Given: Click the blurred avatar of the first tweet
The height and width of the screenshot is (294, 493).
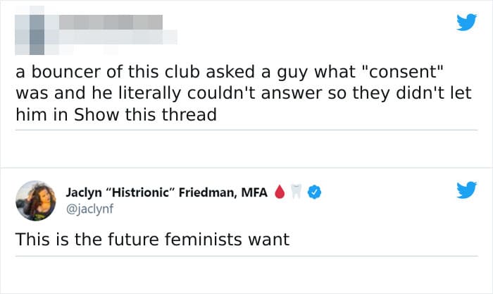Looking at the screenshot, I should click(x=32, y=31).
